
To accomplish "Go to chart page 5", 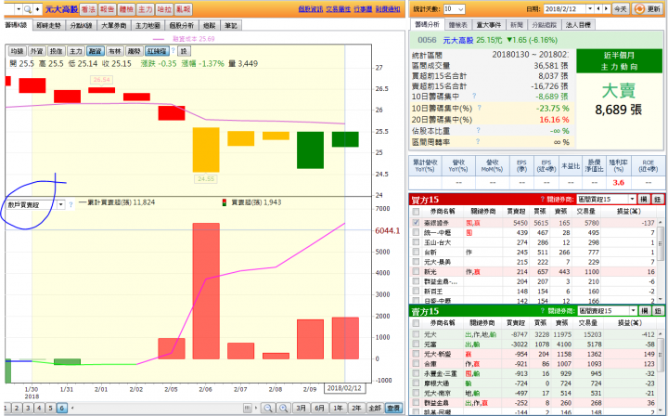I will click(x=50, y=408).
